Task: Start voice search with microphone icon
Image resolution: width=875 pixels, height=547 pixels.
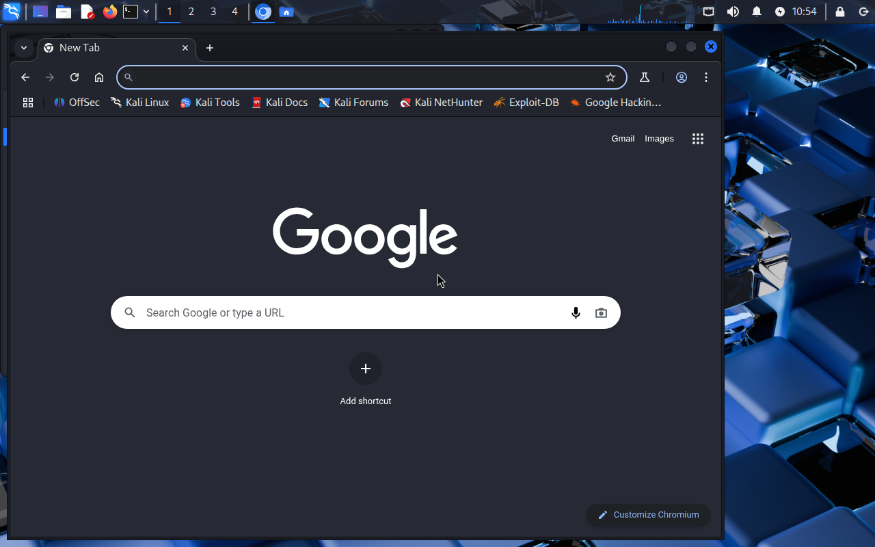Action: pyautogui.click(x=576, y=312)
